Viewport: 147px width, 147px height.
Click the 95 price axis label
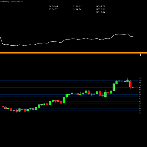coord(140,88)
